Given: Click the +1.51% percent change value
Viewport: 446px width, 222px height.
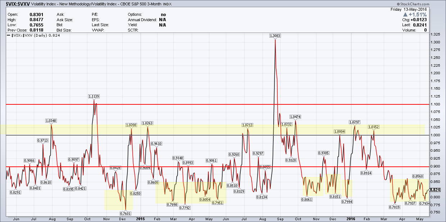Looking at the screenshot, I should click(418, 15).
